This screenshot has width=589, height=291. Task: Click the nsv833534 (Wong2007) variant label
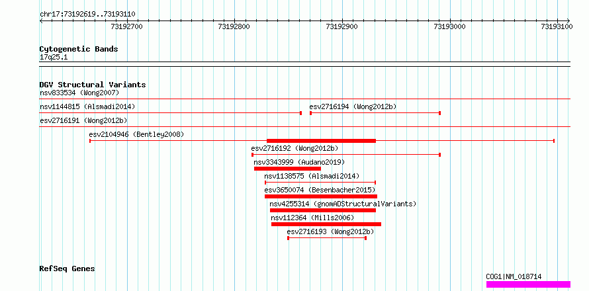point(79,93)
